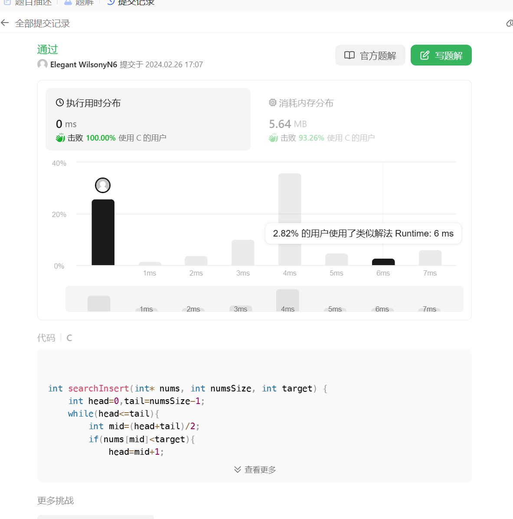The width and height of the screenshot is (513, 519).
Task: Click the highlighted 6ms bar in the chart
Action: (x=383, y=262)
